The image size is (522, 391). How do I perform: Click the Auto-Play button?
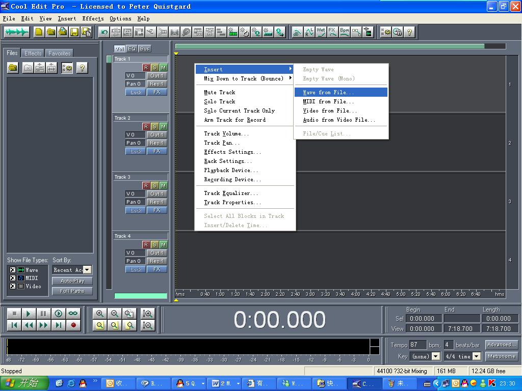(x=72, y=281)
